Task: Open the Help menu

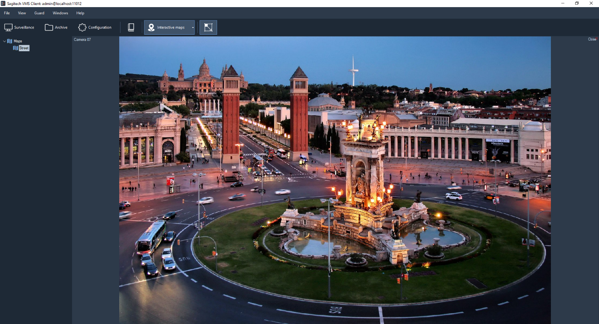Action: (80, 13)
